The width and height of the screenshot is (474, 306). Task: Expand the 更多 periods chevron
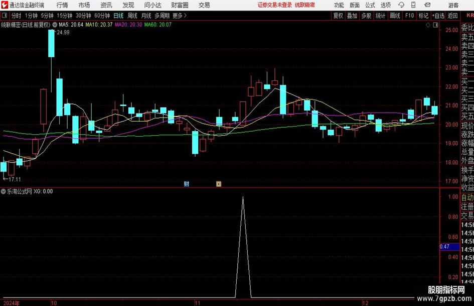(x=185, y=16)
